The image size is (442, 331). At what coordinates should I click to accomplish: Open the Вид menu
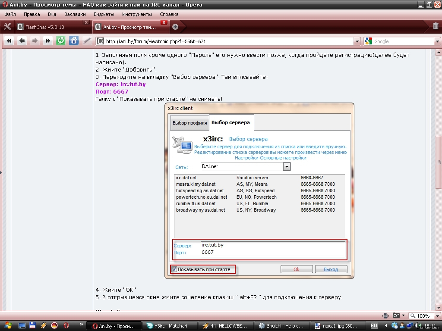(52, 14)
